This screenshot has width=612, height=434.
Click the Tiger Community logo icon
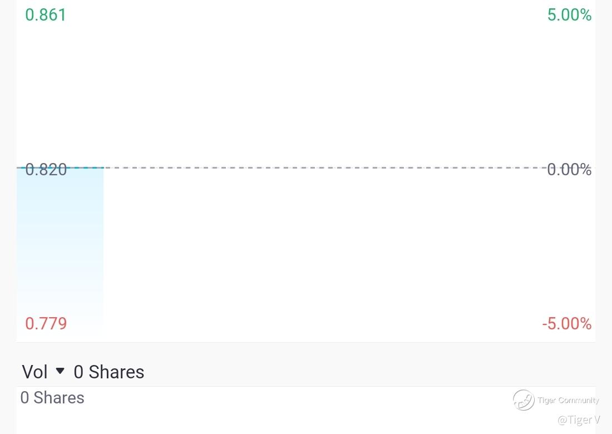pos(524,400)
